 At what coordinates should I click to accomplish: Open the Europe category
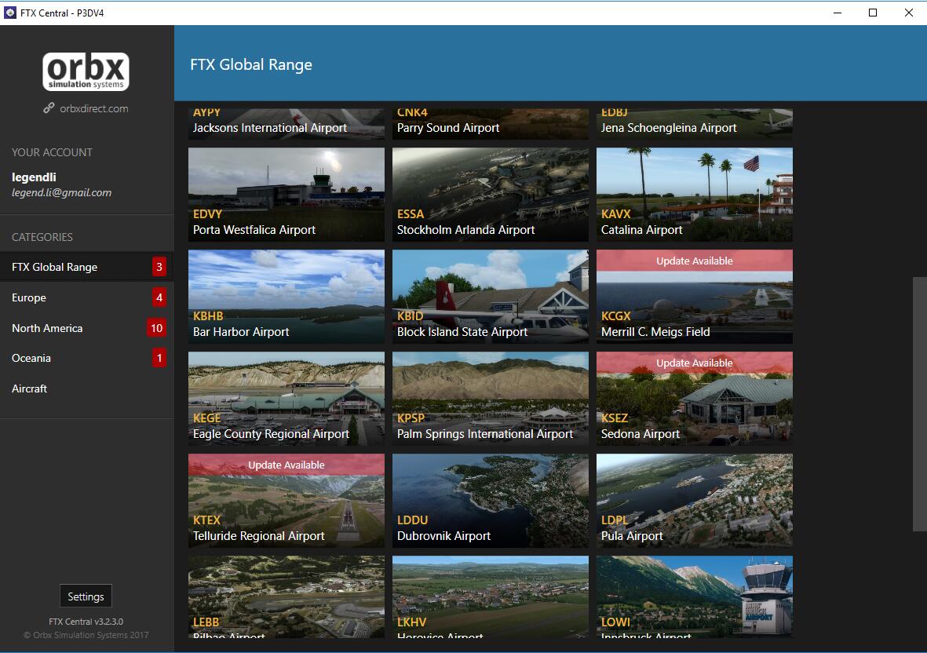(x=29, y=297)
